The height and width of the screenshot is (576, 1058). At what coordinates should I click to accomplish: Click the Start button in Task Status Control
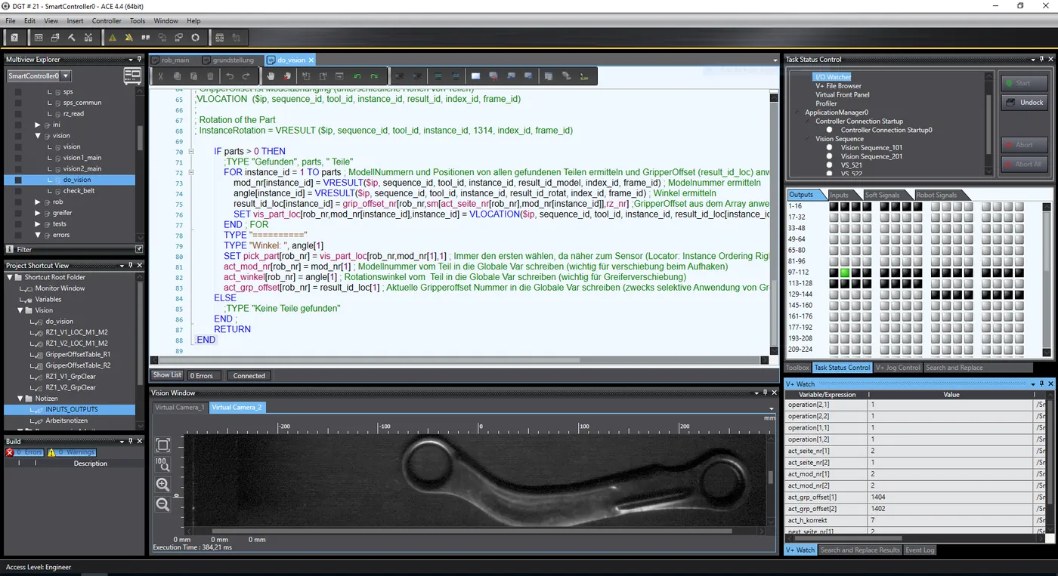point(1025,83)
